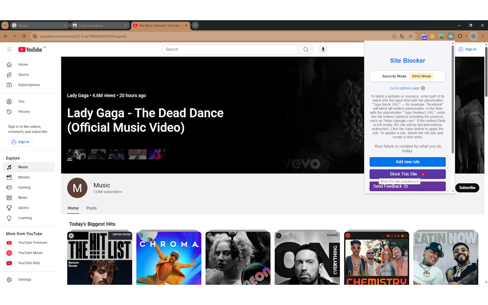Click the Send Feedback button
Screen dimensions: 488x305
tap(408, 186)
